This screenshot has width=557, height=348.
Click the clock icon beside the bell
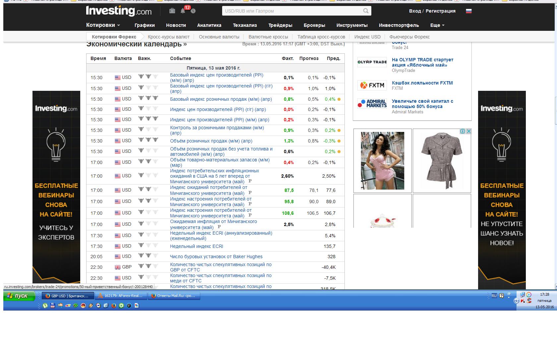point(193,11)
